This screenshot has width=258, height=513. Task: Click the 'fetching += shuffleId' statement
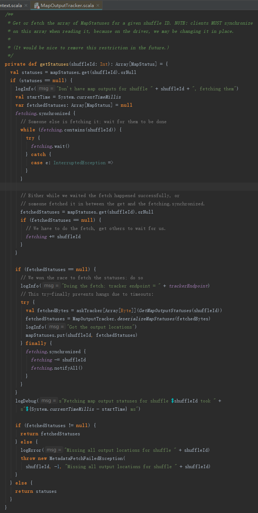(x=53, y=237)
